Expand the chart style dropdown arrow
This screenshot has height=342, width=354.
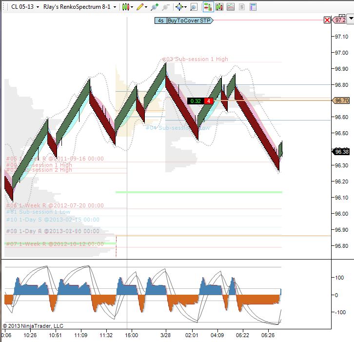[132, 7]
